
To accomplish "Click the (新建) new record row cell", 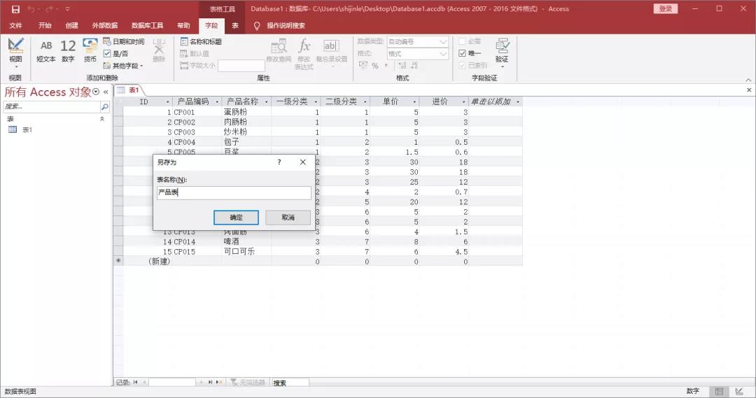I will coord(148,261).
